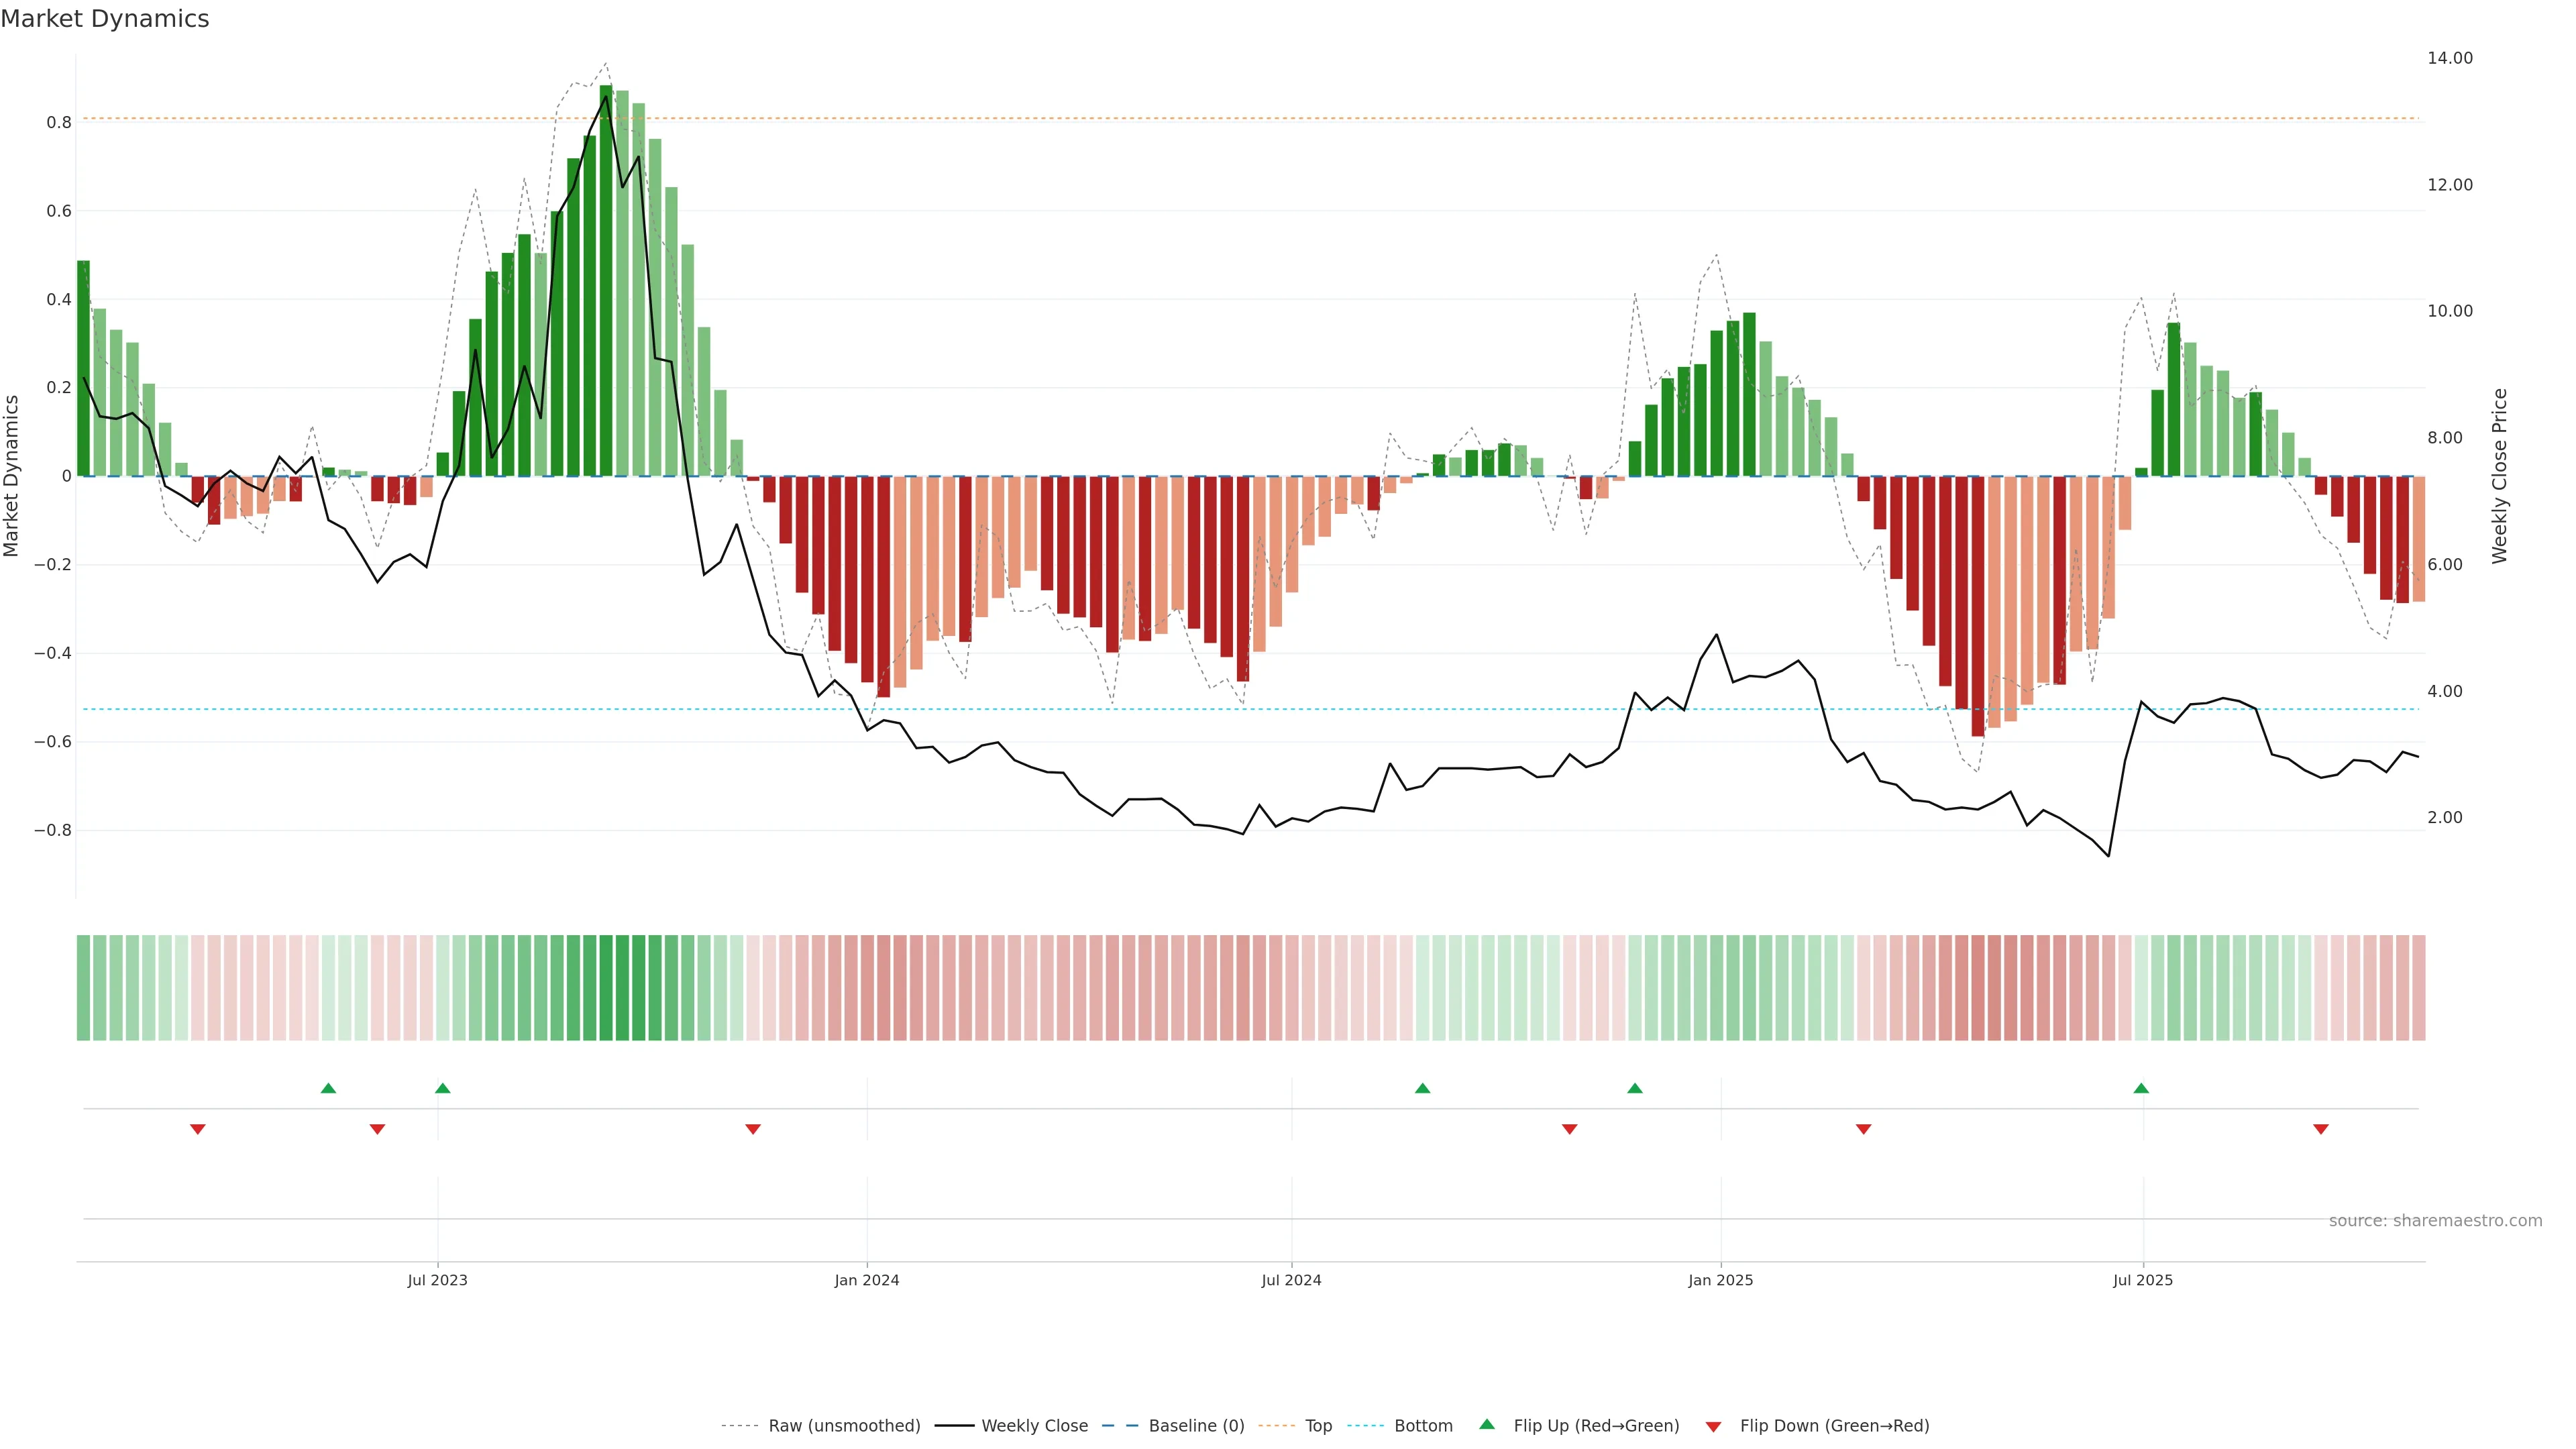This screenshot has width=2576, height=1449.
Task: Hide the Top threshold via legend
Action: click(x=1318, y=1425)
